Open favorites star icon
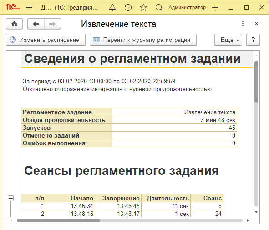This screenshot has width=269, height=230. tap(143, 8)
